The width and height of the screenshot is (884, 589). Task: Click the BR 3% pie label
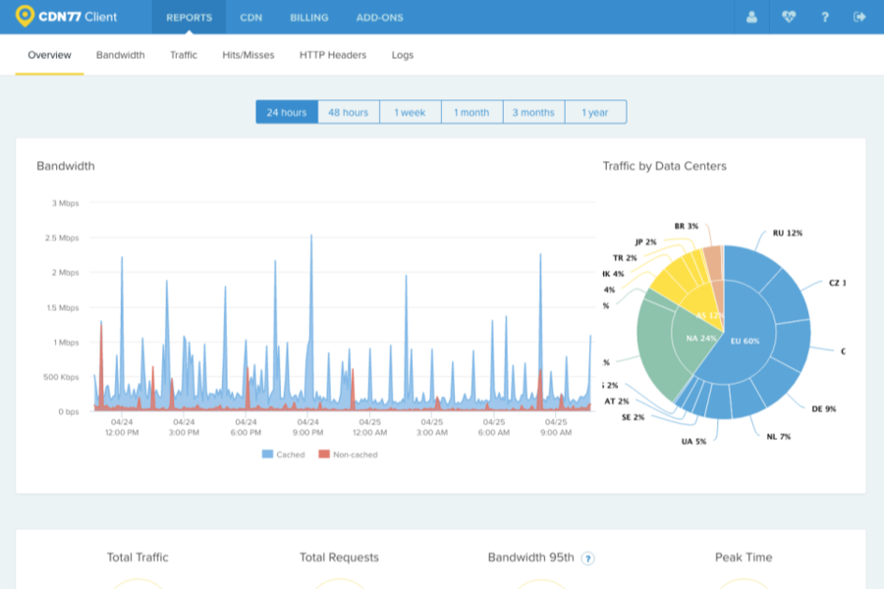pos(687,226)
